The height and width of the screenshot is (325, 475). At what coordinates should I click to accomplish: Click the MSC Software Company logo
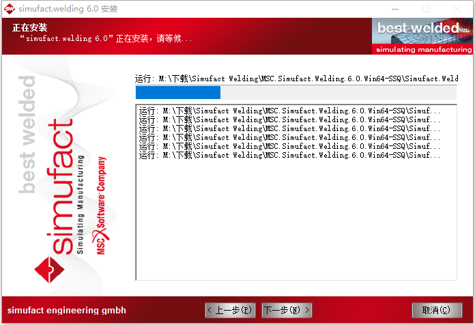coord(101,206)
